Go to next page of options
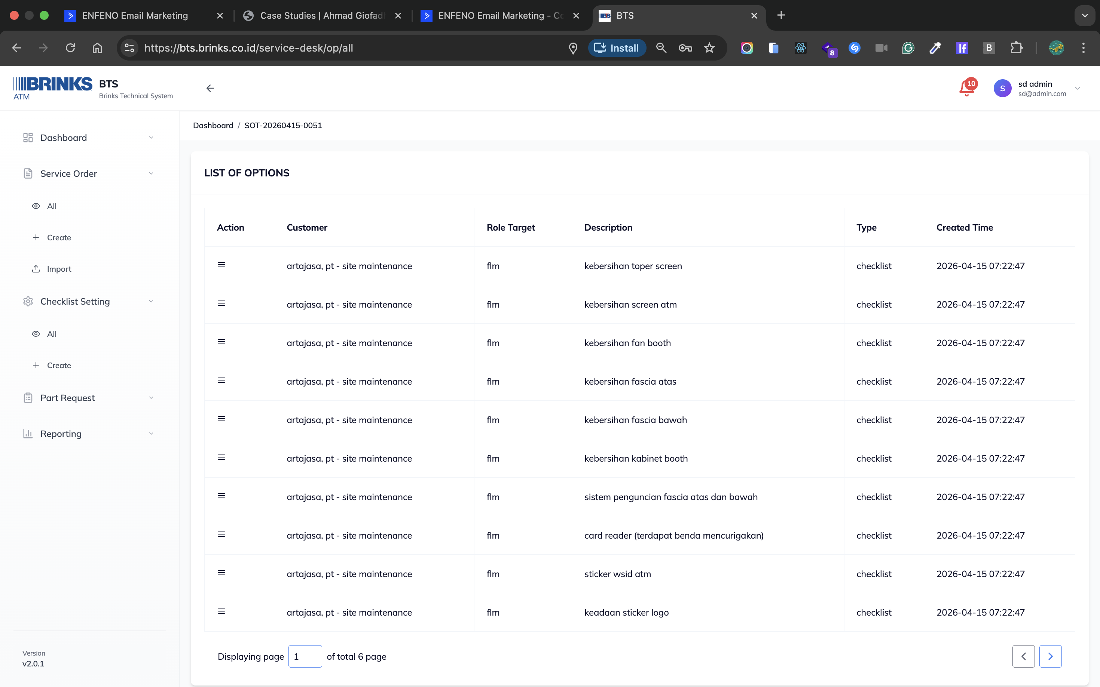 (1050, 656)
